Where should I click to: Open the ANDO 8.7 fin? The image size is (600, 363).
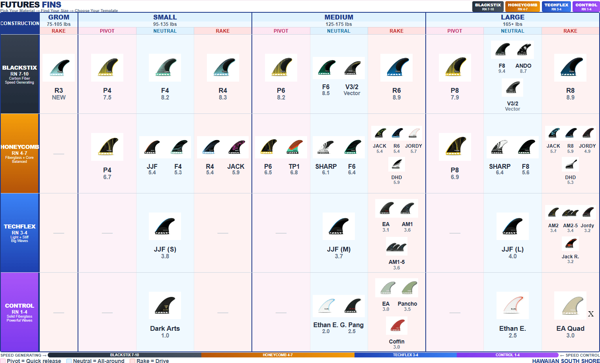tap(524, 49)
